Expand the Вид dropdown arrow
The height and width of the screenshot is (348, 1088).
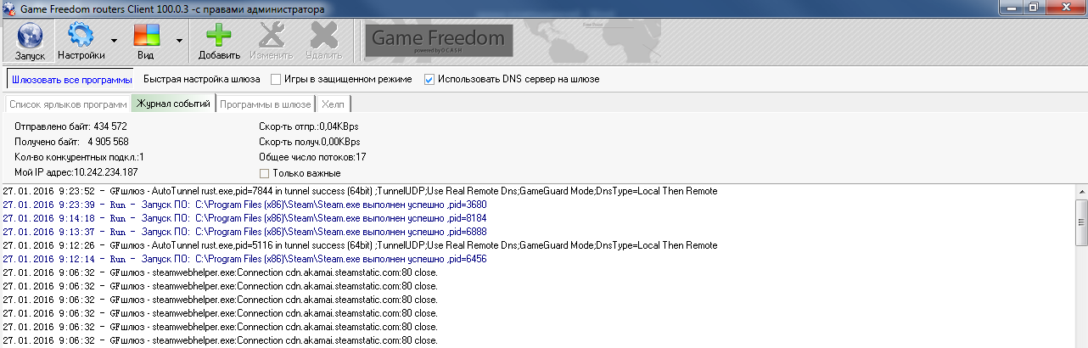click(179, 41)
